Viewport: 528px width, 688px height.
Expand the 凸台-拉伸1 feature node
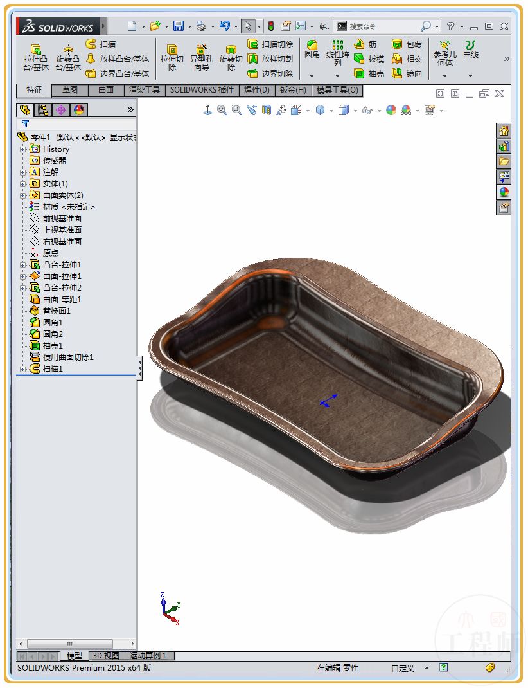point(22,265)
